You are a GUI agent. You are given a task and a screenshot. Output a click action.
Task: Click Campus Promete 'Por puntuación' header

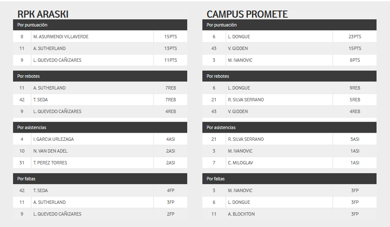289,25
